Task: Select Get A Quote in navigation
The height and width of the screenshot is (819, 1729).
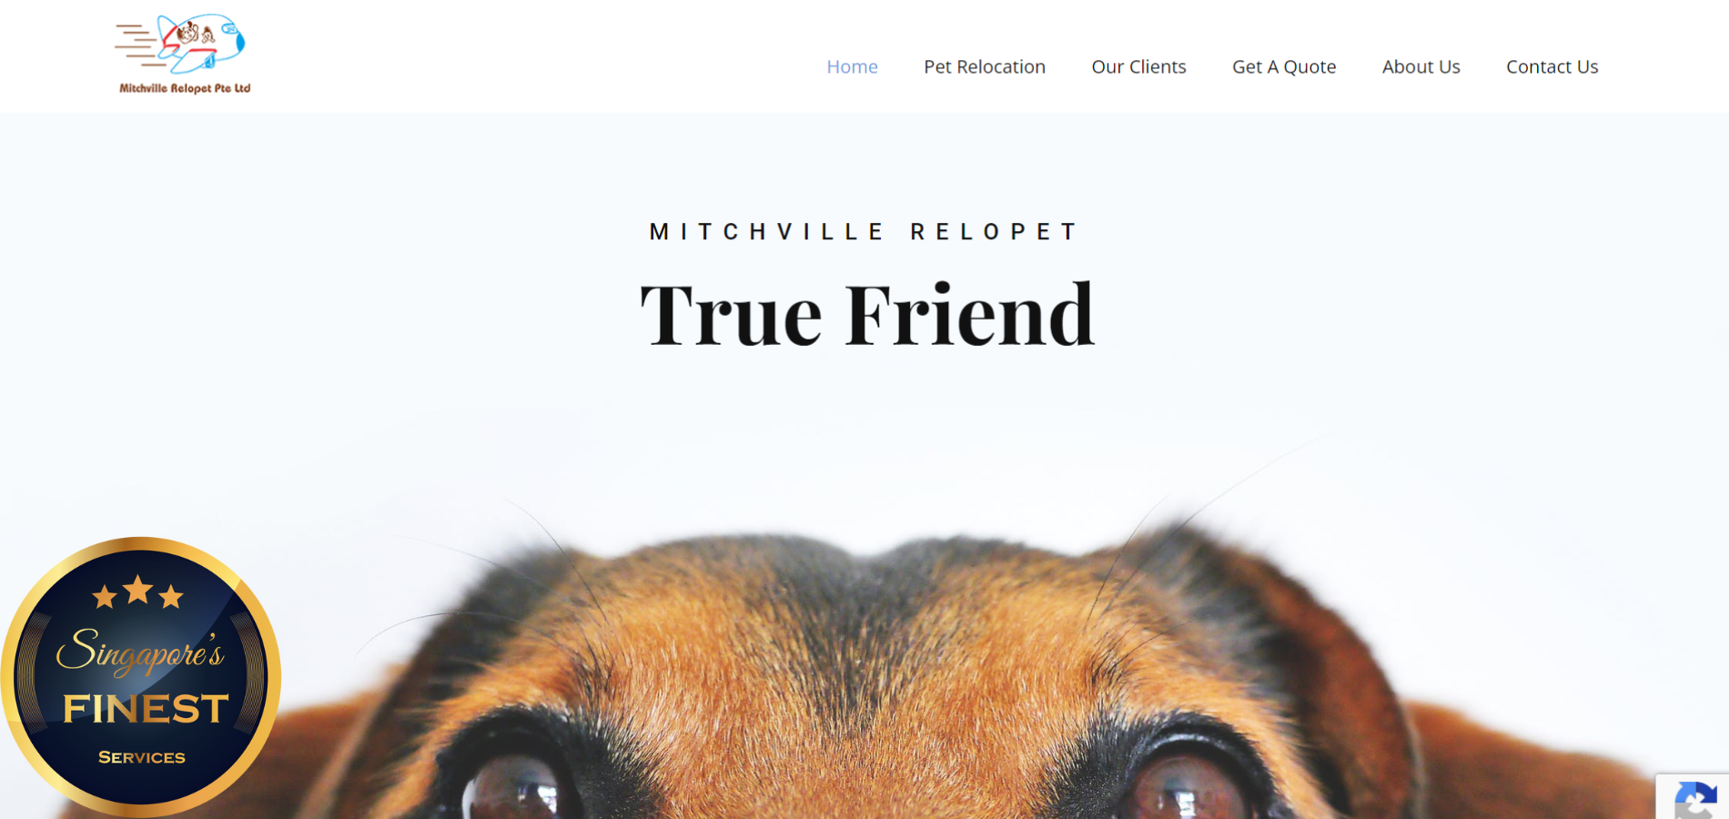Action: point(1284,66)
